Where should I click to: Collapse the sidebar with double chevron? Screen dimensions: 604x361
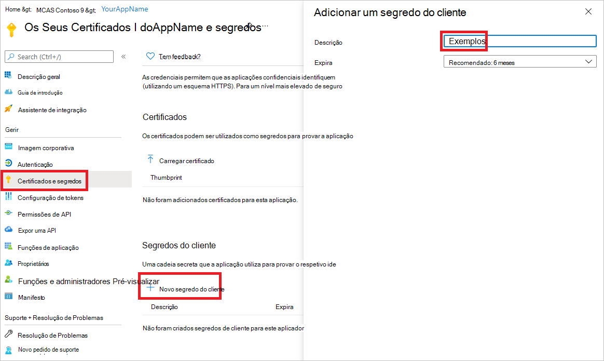[x=123, y=57]
